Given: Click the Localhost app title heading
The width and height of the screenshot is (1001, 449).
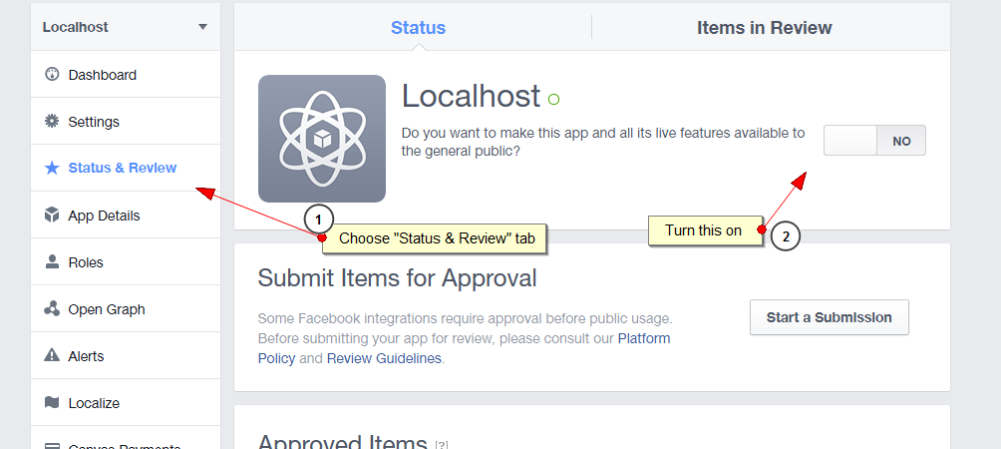Looking at the screenshot, I should click(472, 97).
